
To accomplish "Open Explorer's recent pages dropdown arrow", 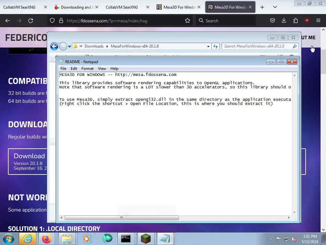I will pyautogui.click(x=69, y=47).
